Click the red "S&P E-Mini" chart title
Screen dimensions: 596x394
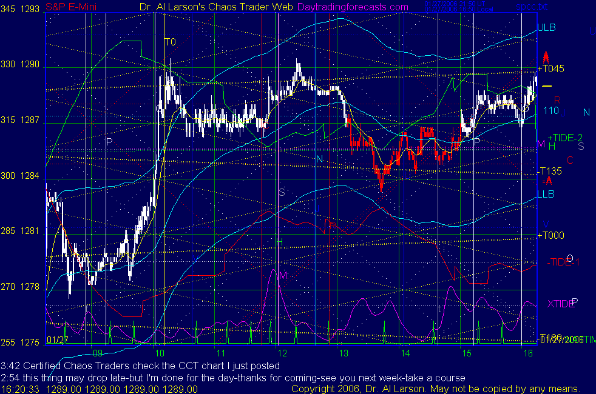coord(71,7)
